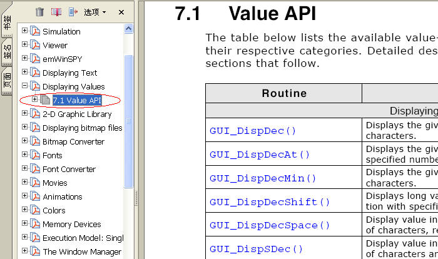Viewport: 438px width, 259px height.
Task: Click the Displaying Text PDF icon
Action: (35, 72)
